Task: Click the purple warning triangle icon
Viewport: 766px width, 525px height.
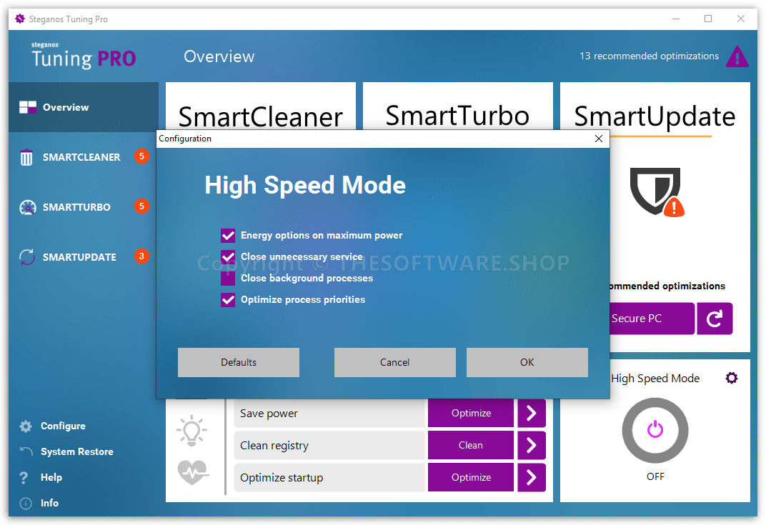Action: [737, 56]
